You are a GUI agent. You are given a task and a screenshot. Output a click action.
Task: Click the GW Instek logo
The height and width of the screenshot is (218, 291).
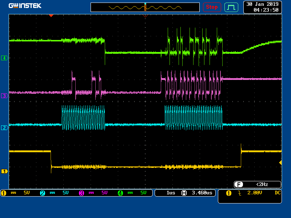(25, 6)
